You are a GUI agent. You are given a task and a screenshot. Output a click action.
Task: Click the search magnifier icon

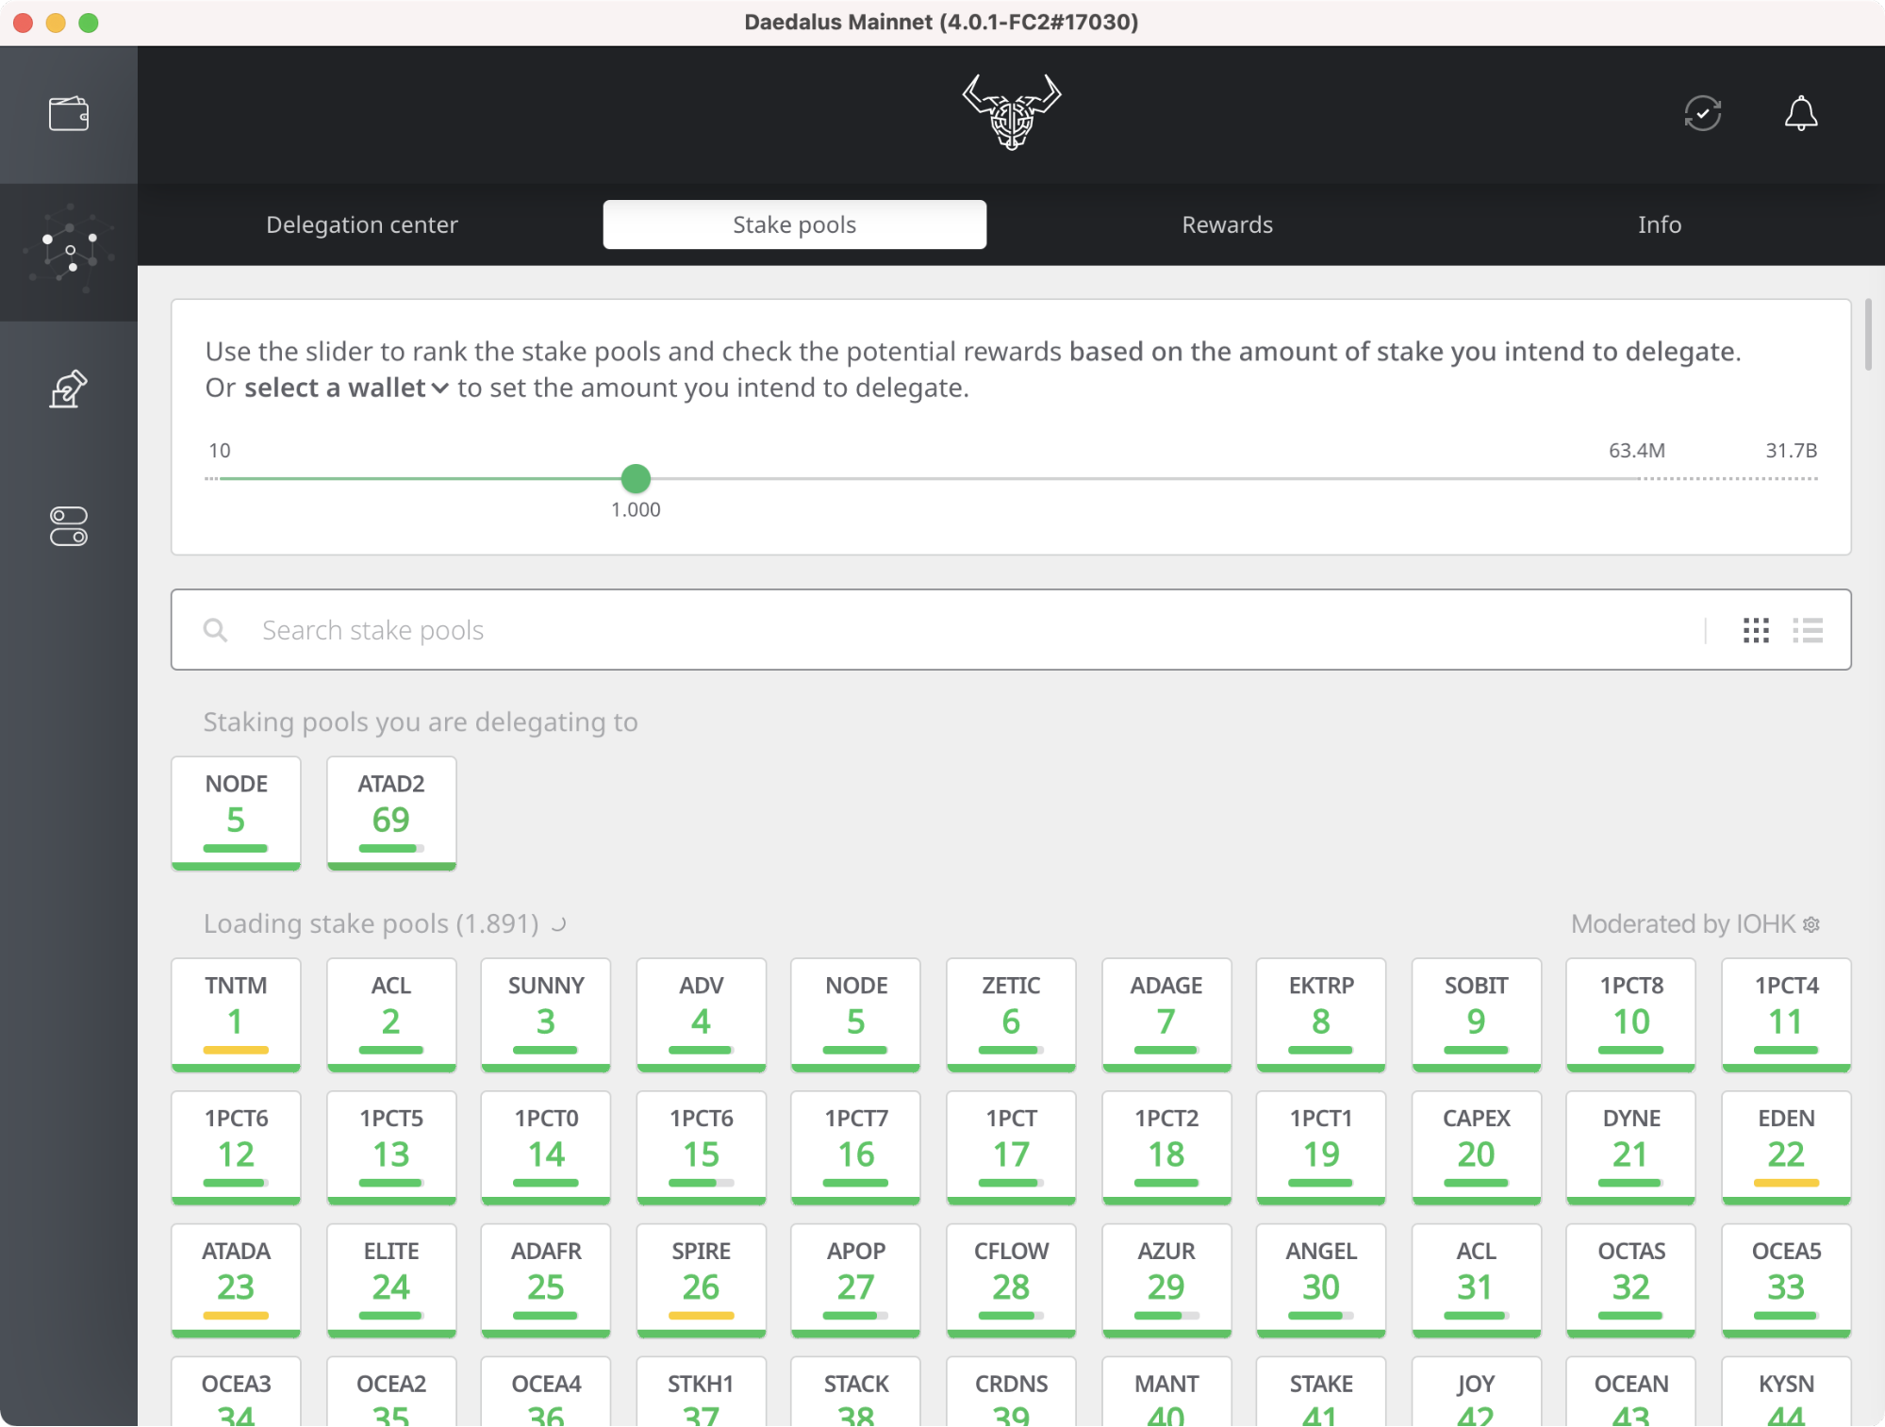[215, 630]
